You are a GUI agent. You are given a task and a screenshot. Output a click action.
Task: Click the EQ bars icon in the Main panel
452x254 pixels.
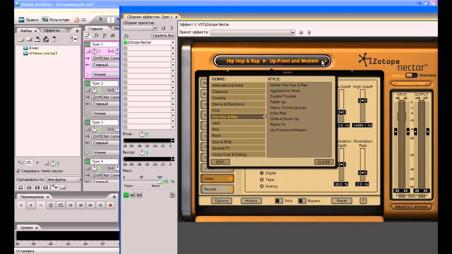click(113, 36)
